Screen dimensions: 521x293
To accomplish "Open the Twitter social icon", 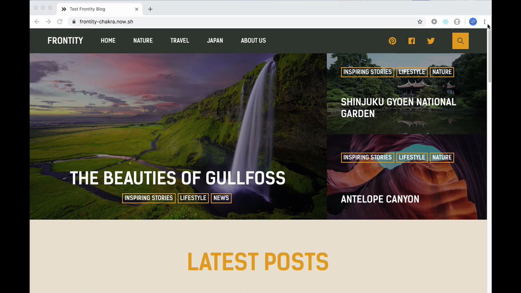I will point(431,41).
